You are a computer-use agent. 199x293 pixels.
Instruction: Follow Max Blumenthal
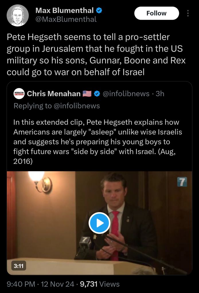pyautogui.click(x=156, y=13)
